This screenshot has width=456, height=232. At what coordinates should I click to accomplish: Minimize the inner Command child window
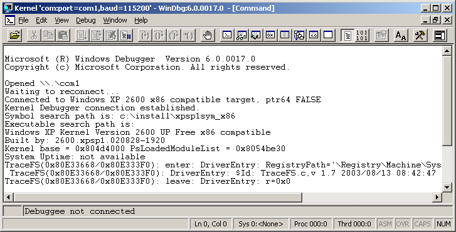pos(426,20)
